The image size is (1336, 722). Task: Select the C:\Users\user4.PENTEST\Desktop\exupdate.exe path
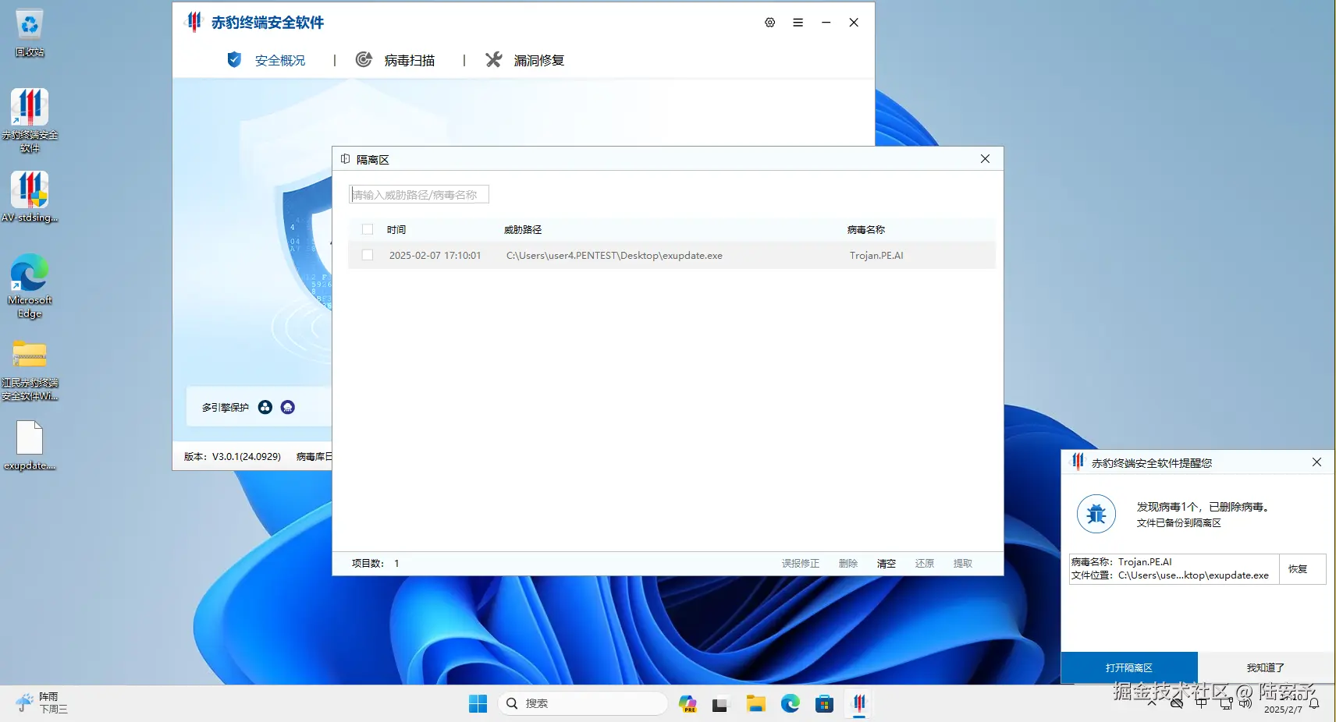614,256
